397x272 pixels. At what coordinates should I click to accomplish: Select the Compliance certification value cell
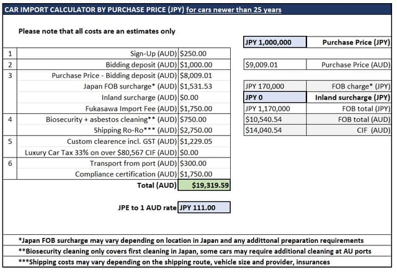(204, 174)
